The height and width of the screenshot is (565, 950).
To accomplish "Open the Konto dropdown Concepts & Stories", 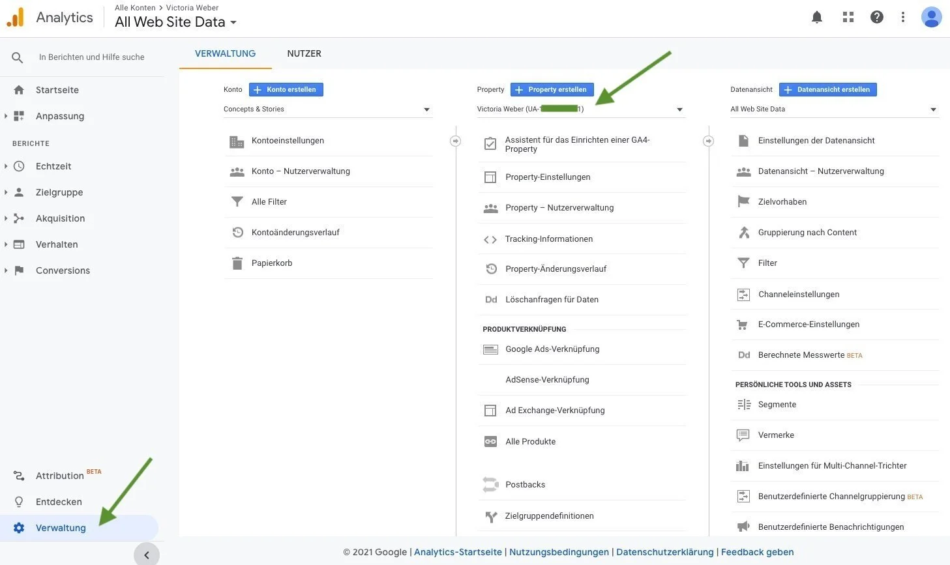I will tap(327, 109).
